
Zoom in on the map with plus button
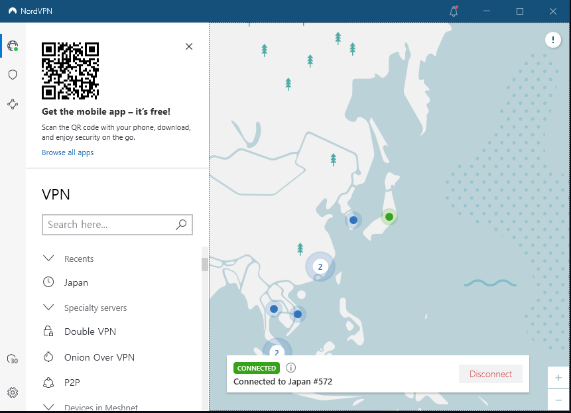558,378
